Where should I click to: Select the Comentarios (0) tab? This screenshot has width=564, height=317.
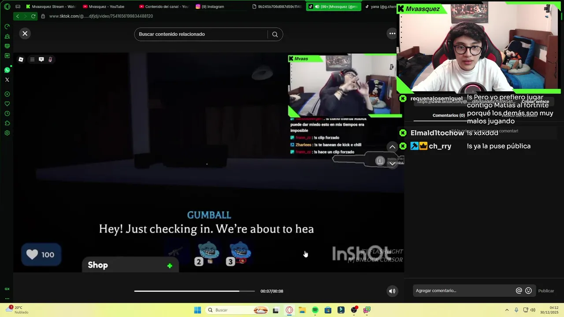point(449,115)
